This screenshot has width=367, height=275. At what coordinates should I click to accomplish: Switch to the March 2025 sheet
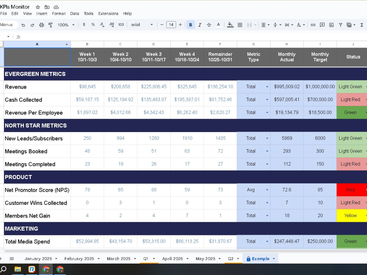(119, 258)
